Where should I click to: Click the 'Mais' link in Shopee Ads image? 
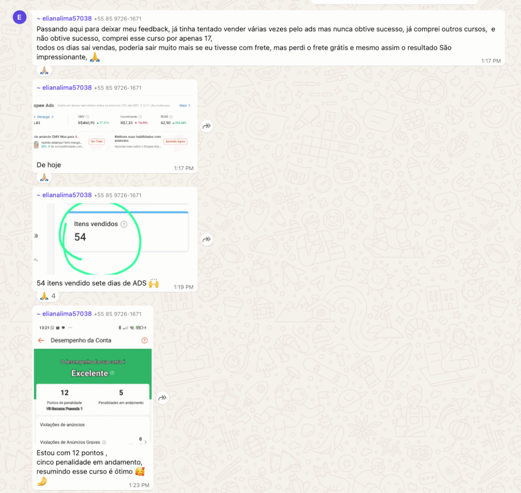(185, 106)
